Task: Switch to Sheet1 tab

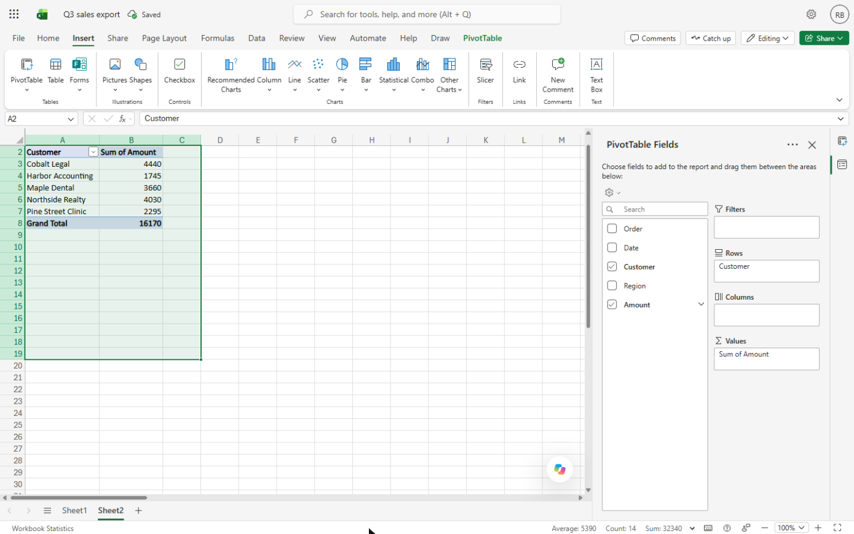Action: pyautogui.click(x=74, y=511)
